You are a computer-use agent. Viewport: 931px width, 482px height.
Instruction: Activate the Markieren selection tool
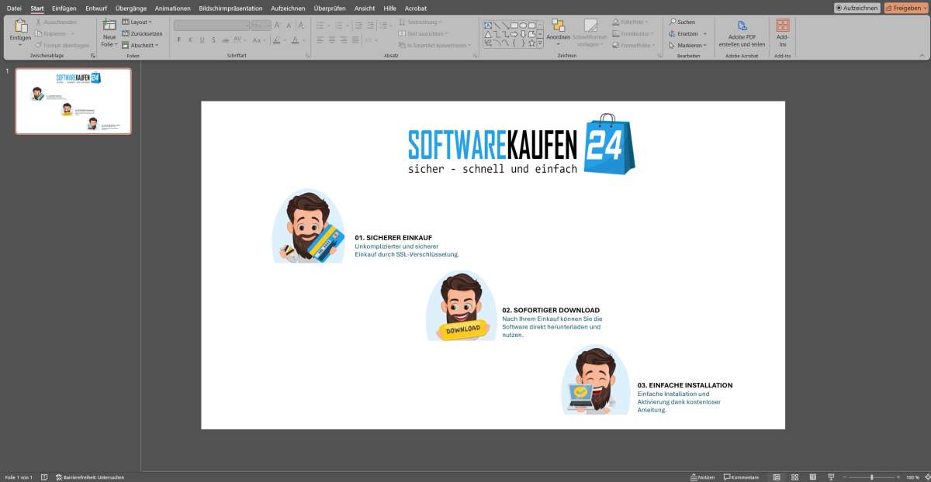pyautogui.click(x=687, y=44)
